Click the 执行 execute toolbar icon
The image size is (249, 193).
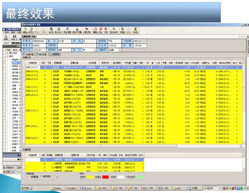point(51,30)
